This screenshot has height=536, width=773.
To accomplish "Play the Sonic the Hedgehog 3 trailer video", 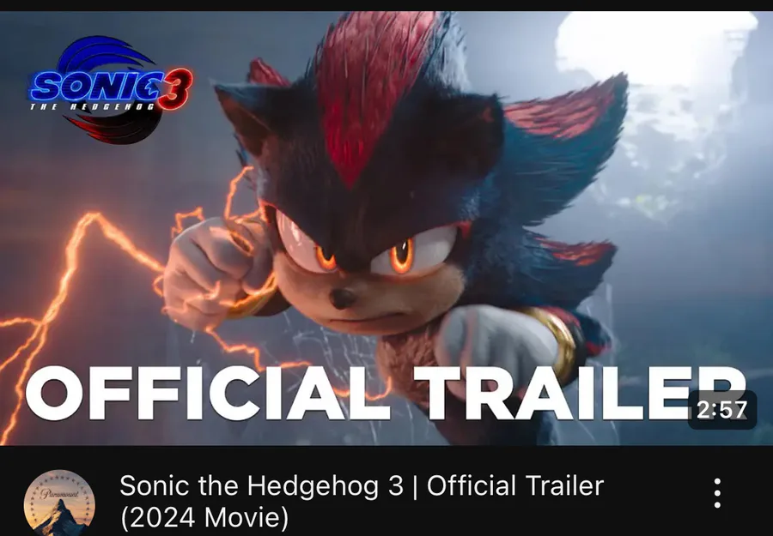I will point(386,228).
